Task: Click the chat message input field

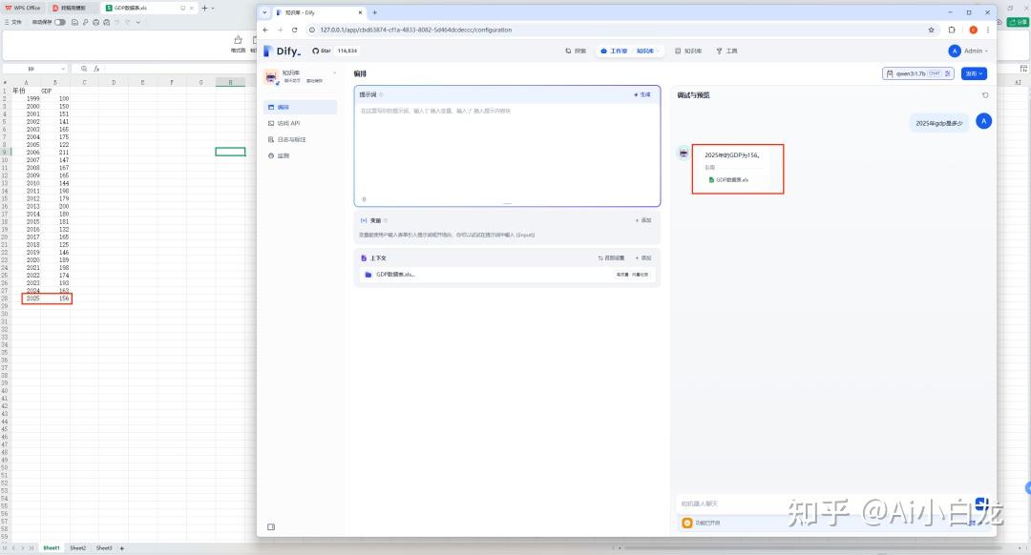Action: 821,503
